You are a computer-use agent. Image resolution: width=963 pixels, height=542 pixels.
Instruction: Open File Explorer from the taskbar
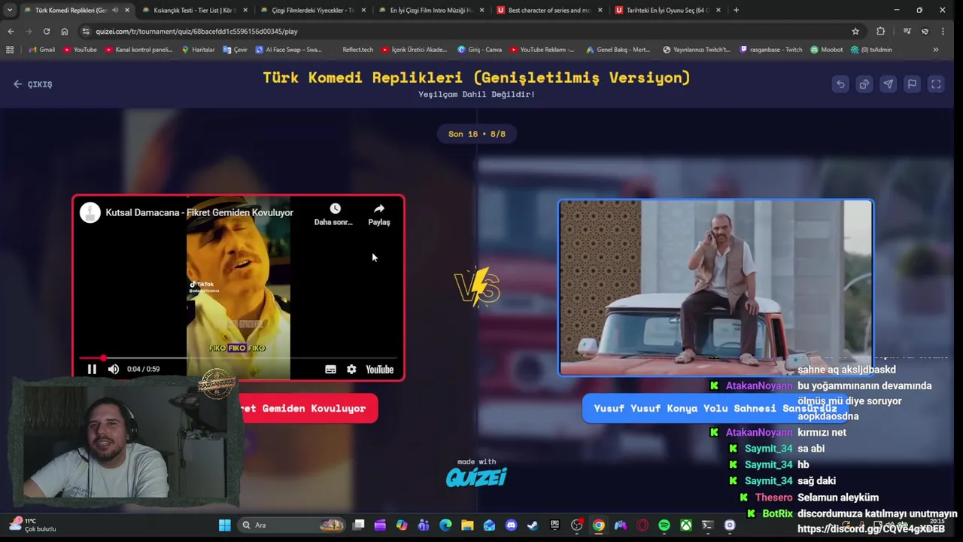point(467,525)
